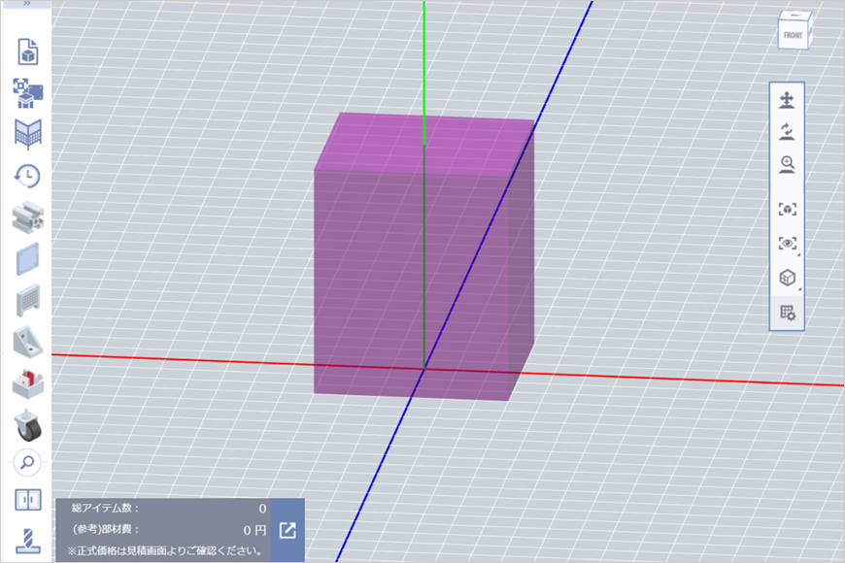Select the flat panel plate icon
Image resolution: width=845 pixels, height=563 pixels.
click(28, 259)
